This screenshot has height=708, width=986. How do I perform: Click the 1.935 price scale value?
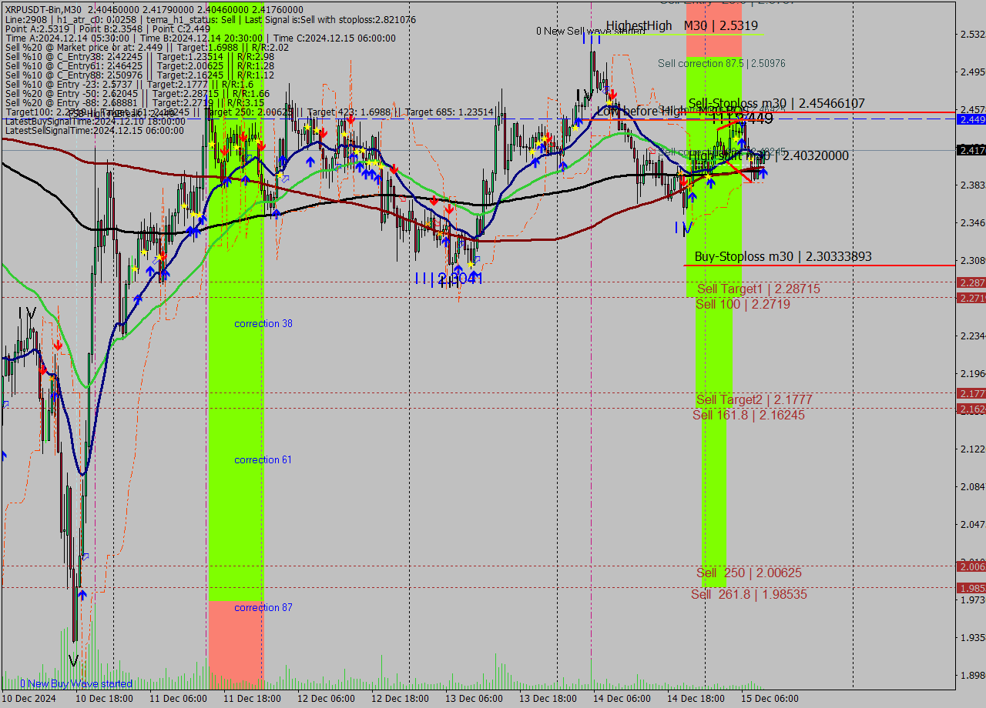pyautogui.click(x=973, y=638)
